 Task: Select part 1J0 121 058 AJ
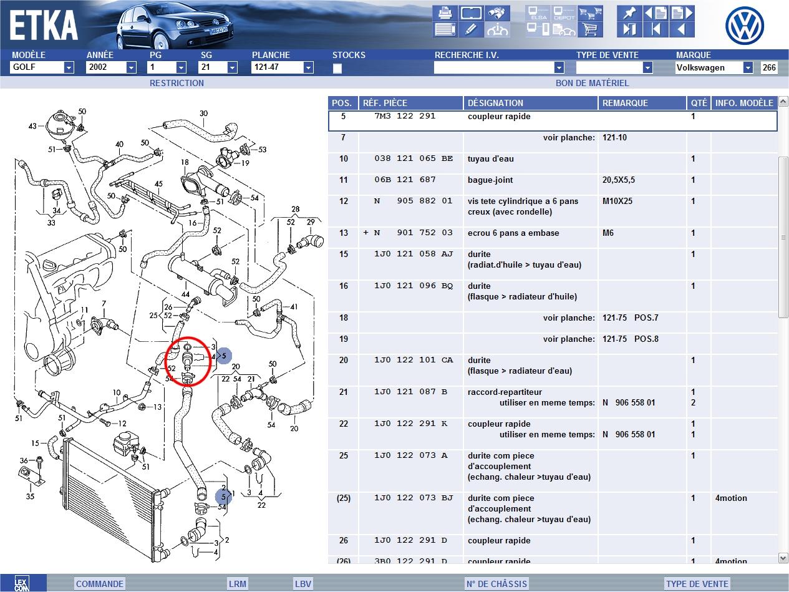pos(414,254)
